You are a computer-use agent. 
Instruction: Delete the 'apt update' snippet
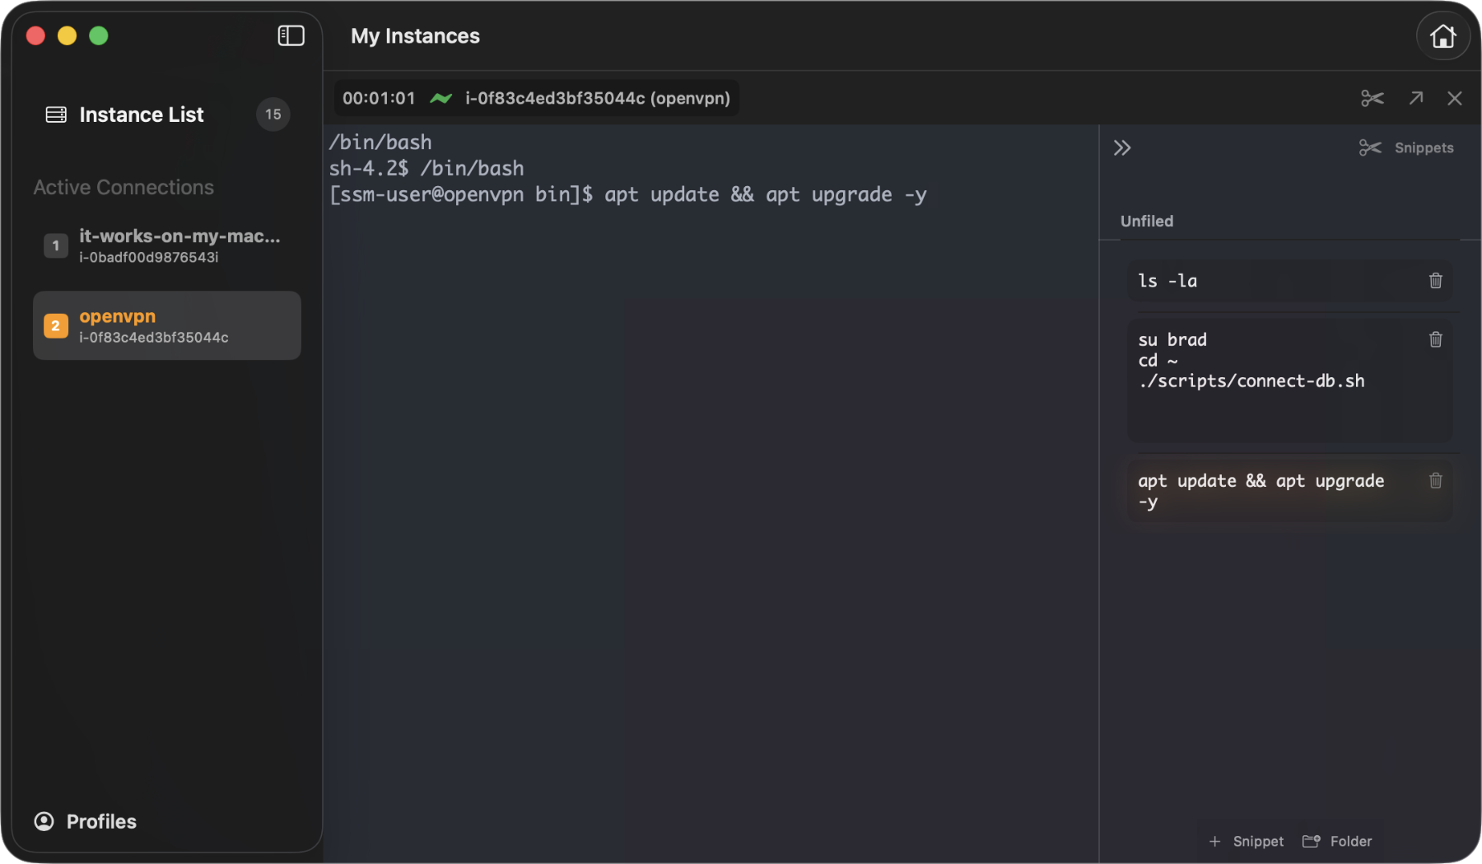(1436, 480)
